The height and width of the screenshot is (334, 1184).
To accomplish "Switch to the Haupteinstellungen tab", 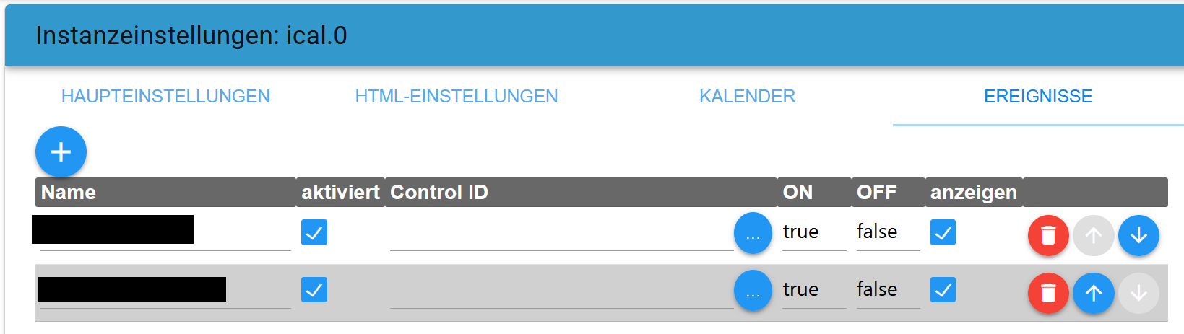I will pos(165,97).
